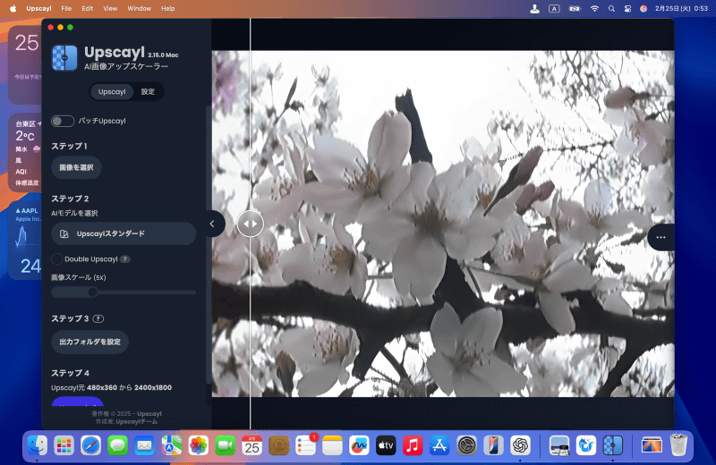Image resolution: width=716 pixels, height=465 pixels.
Task: Click the battery status icon
Action: click(575, 9)
